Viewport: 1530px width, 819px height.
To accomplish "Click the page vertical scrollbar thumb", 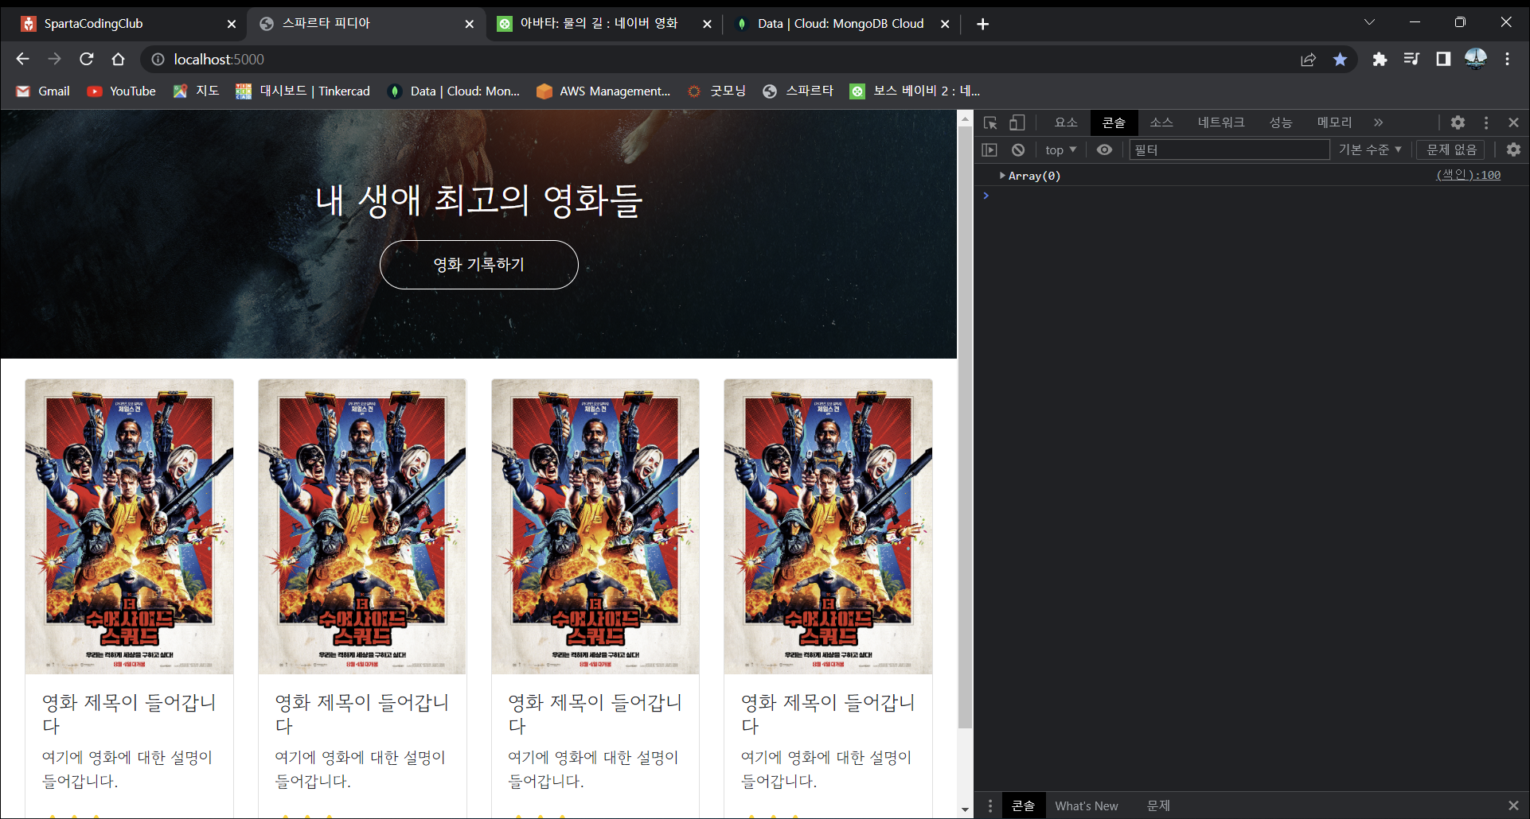I will point(965,427).
